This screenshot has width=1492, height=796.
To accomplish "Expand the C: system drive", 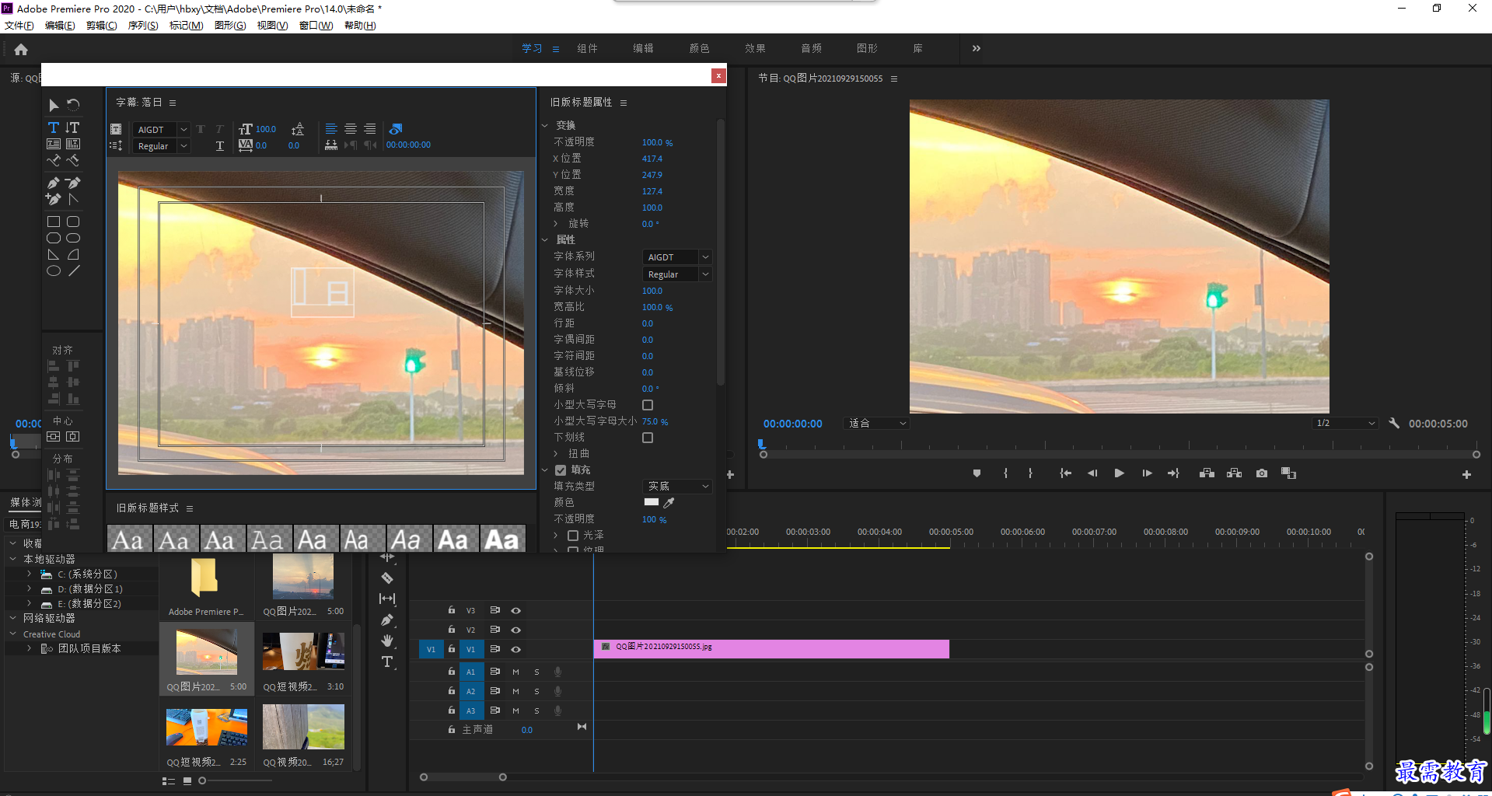I will click(29, 574).
